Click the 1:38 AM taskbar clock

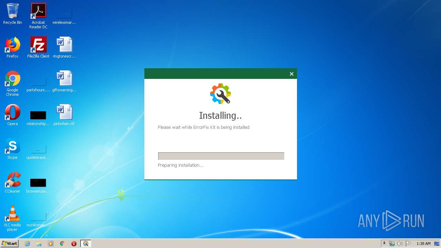pyautogui.click(x=423, y=244)
